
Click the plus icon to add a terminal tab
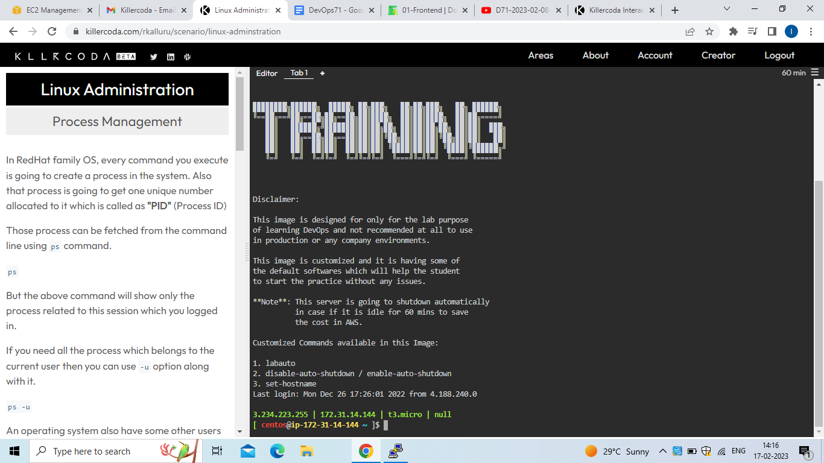point(322,73)
